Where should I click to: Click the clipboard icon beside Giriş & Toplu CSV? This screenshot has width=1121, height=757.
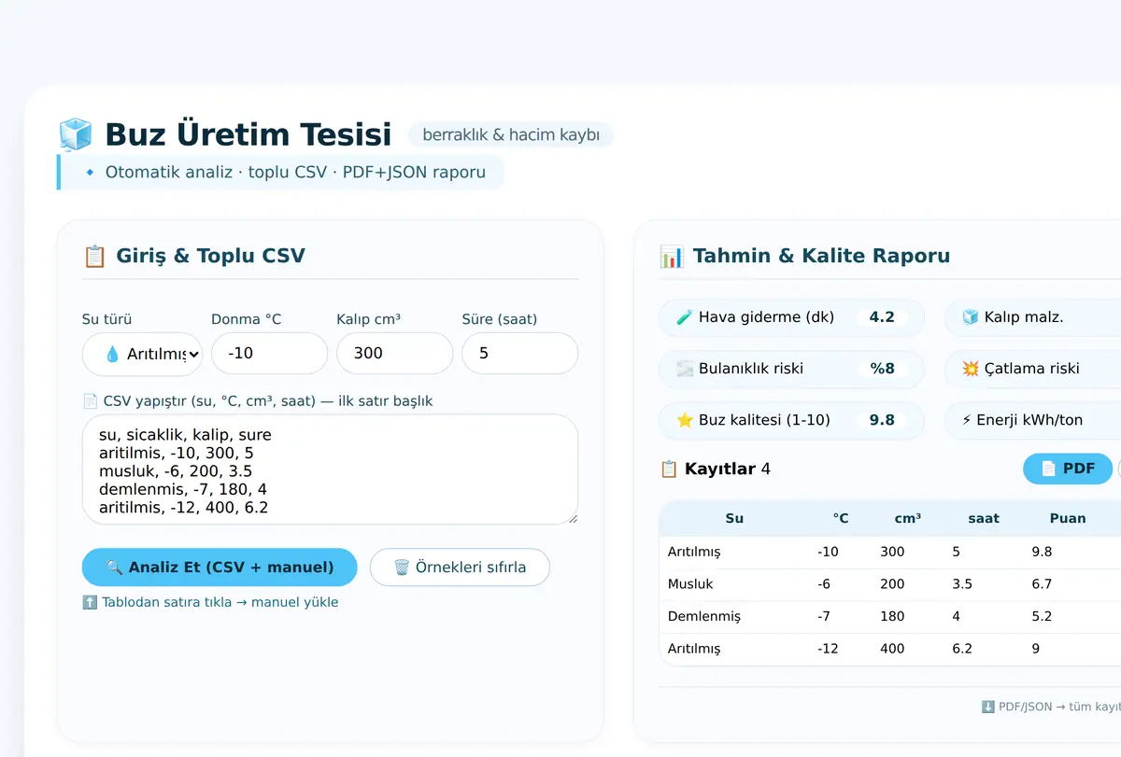(94, 256)
